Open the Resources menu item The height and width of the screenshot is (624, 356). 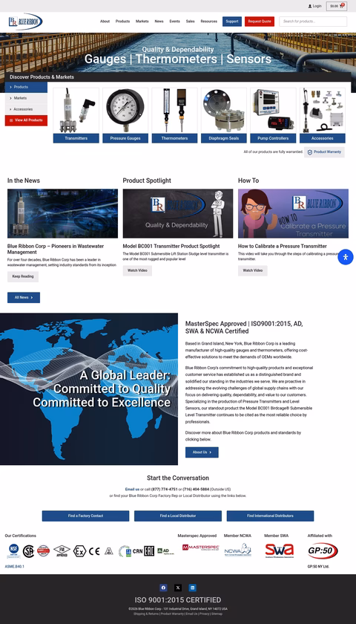pyautogui.click(x=209, y=22)
